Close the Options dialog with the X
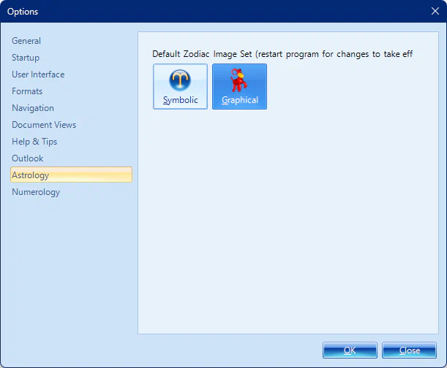Screen dimensions: 447x368 coord(435,11)
